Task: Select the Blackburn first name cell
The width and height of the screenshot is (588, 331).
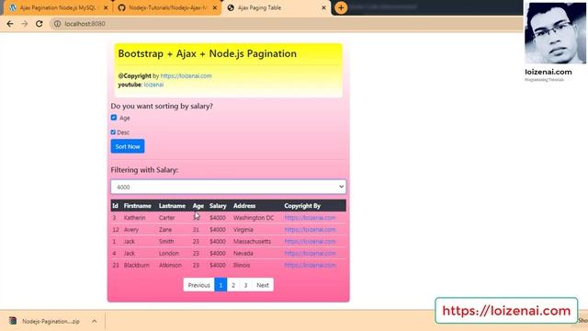Action: click(x=137, y=266)
